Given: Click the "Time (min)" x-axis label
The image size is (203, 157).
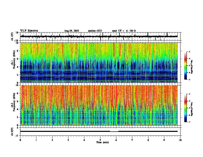Looking at the screenshot, I should (x=103, y=142).
